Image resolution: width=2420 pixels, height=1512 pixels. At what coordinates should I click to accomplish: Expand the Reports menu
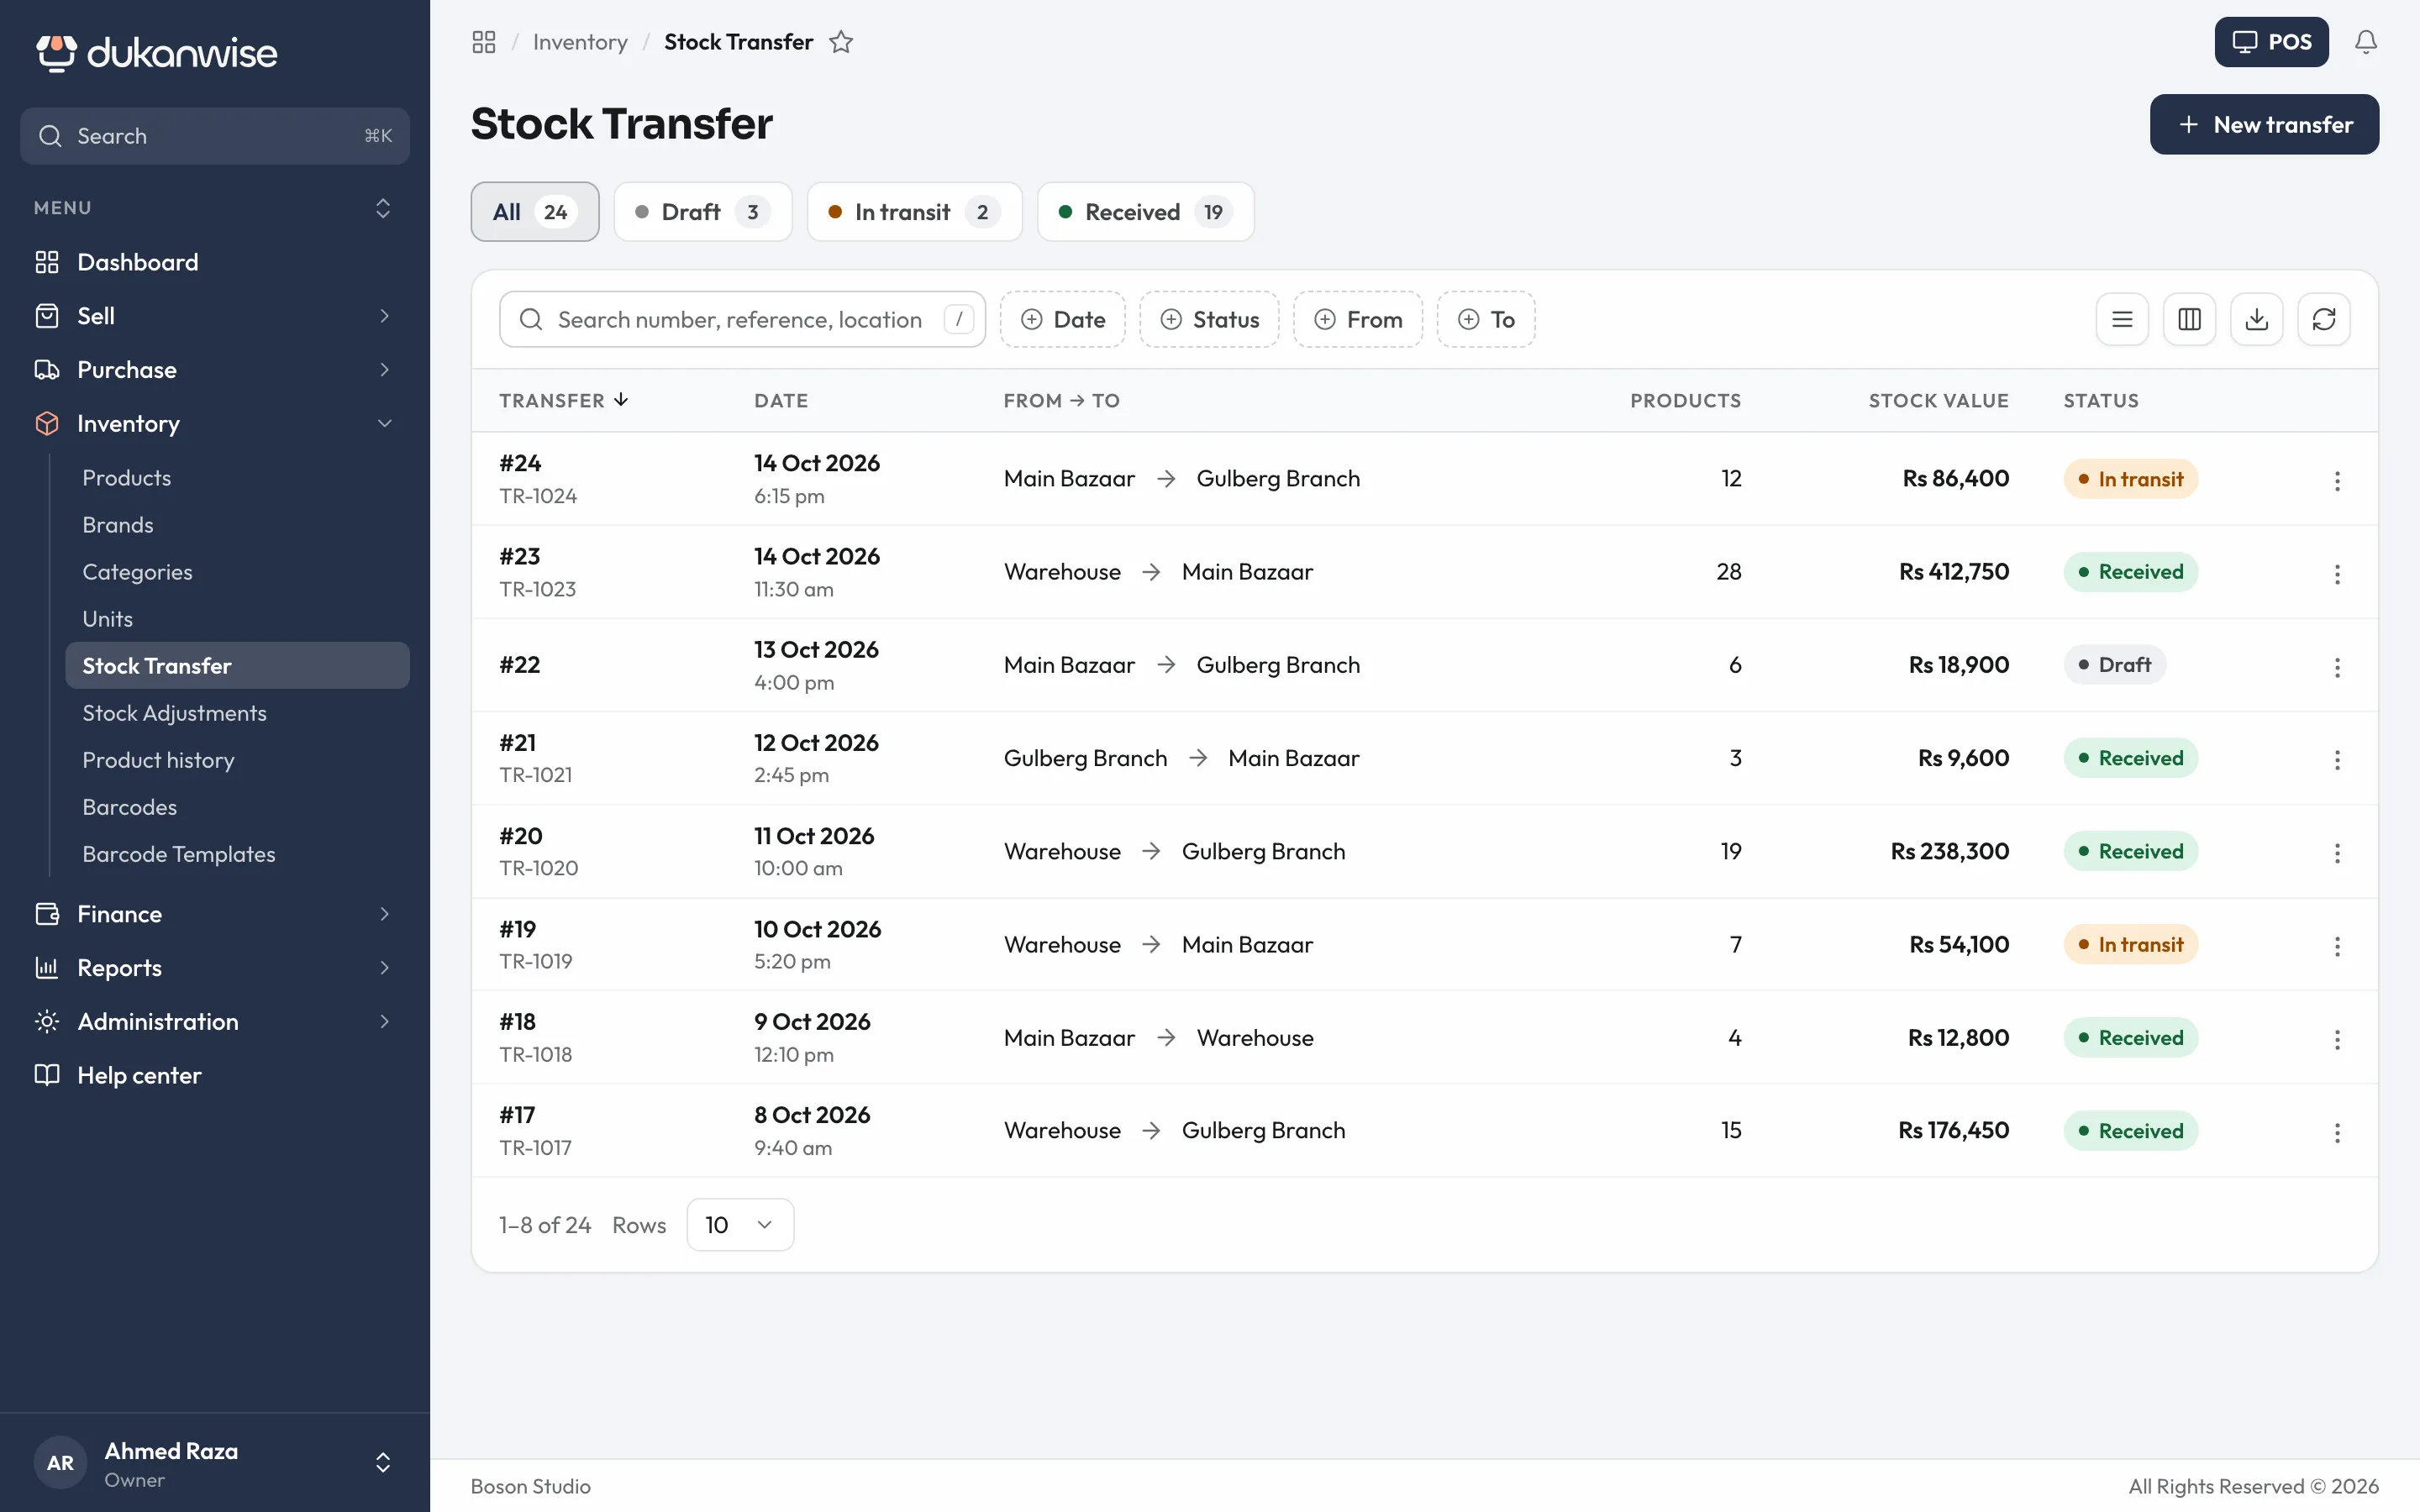click(x=215, y=968)
